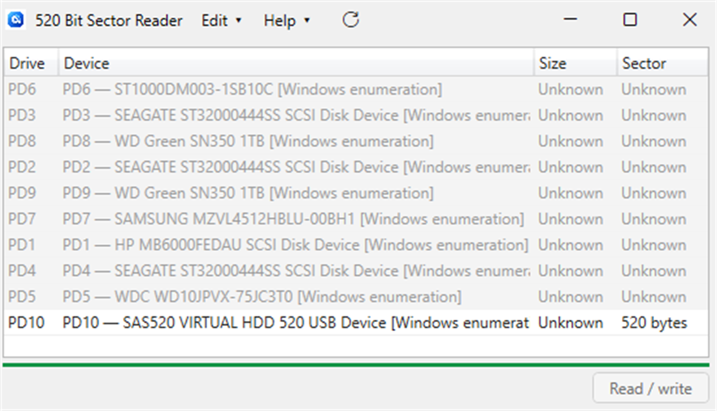Click the Read / write button
Image resolution: width=717 pixels, height=411 pixels.
pyautogui.click(x=651, y=389)
